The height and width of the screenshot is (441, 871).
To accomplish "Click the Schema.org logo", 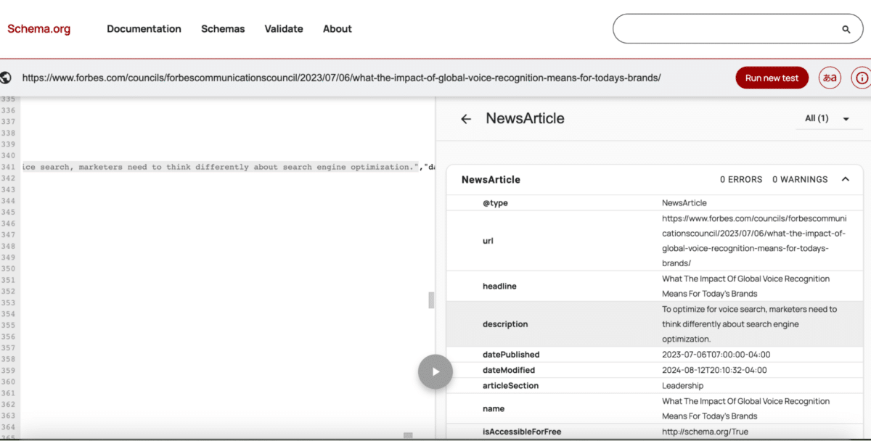I will coord(39,29).
